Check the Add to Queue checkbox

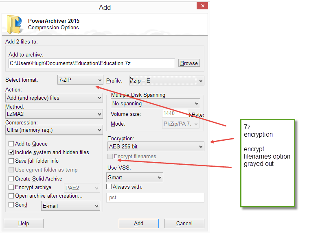coord(11,144)
